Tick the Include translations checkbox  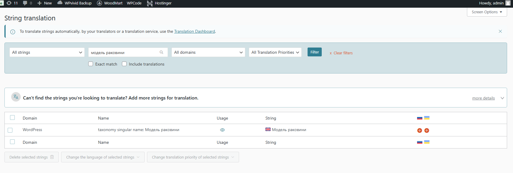(x=124, y=64)
